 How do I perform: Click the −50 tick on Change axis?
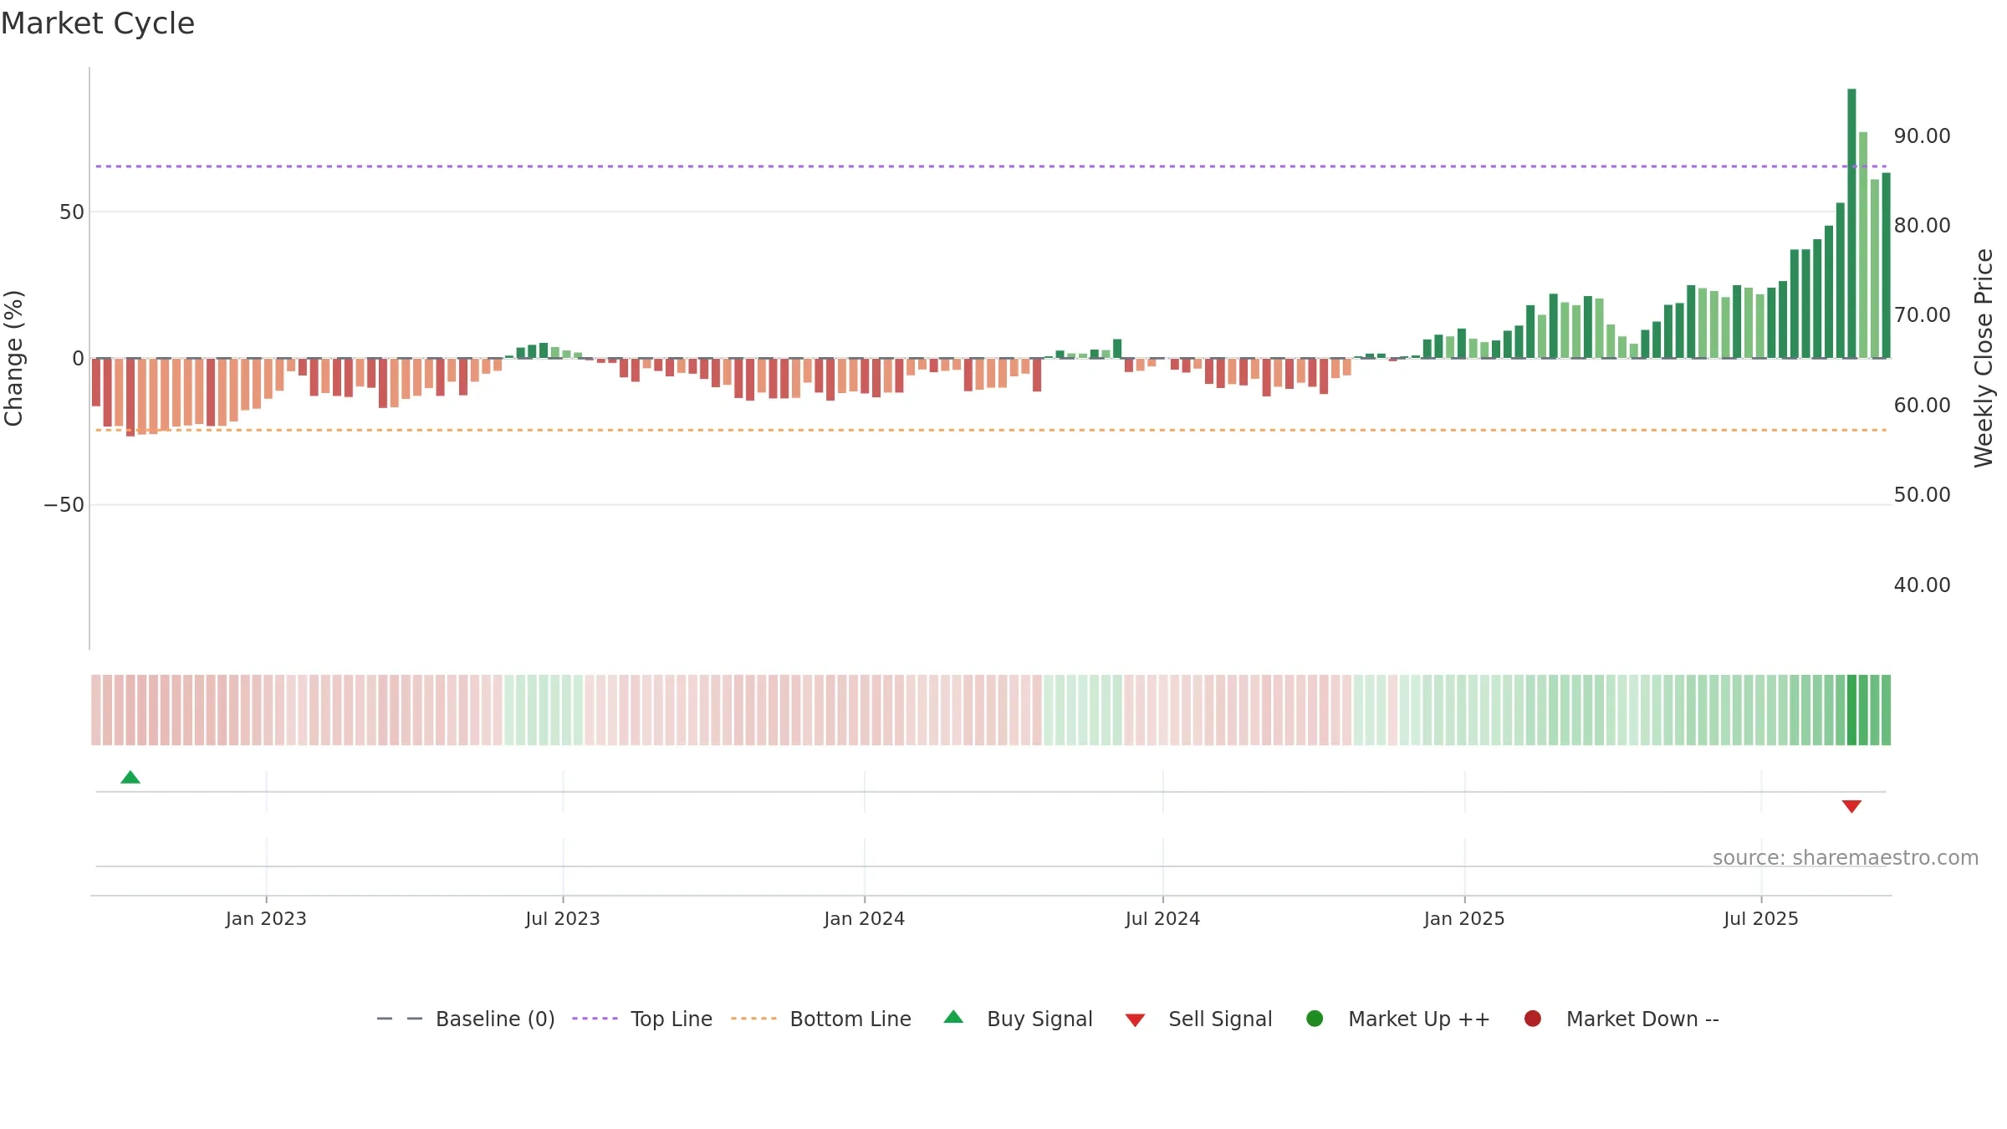tap(64, 505)
